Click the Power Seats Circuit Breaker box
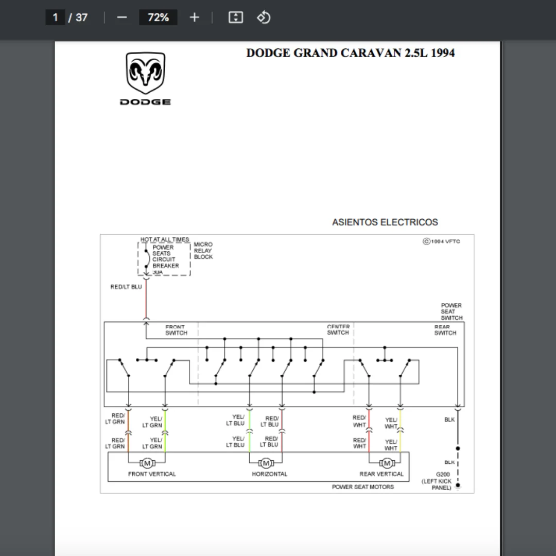Screen dimensions: 556x556 [164, 259]
